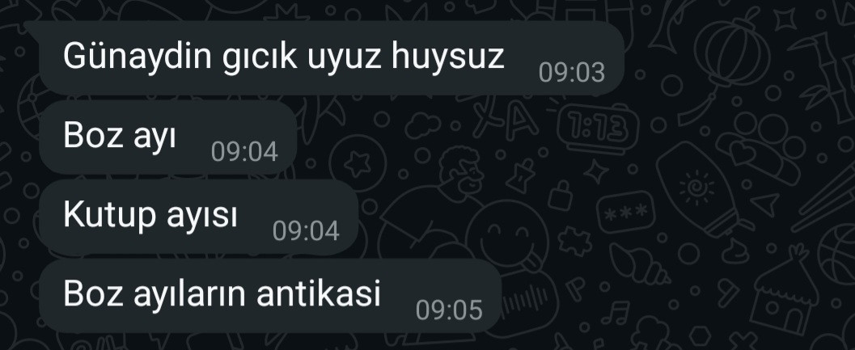Click the music note doodle
This screenshot has height=350, width=855.
pyautogui.click(x=615, y=314)
